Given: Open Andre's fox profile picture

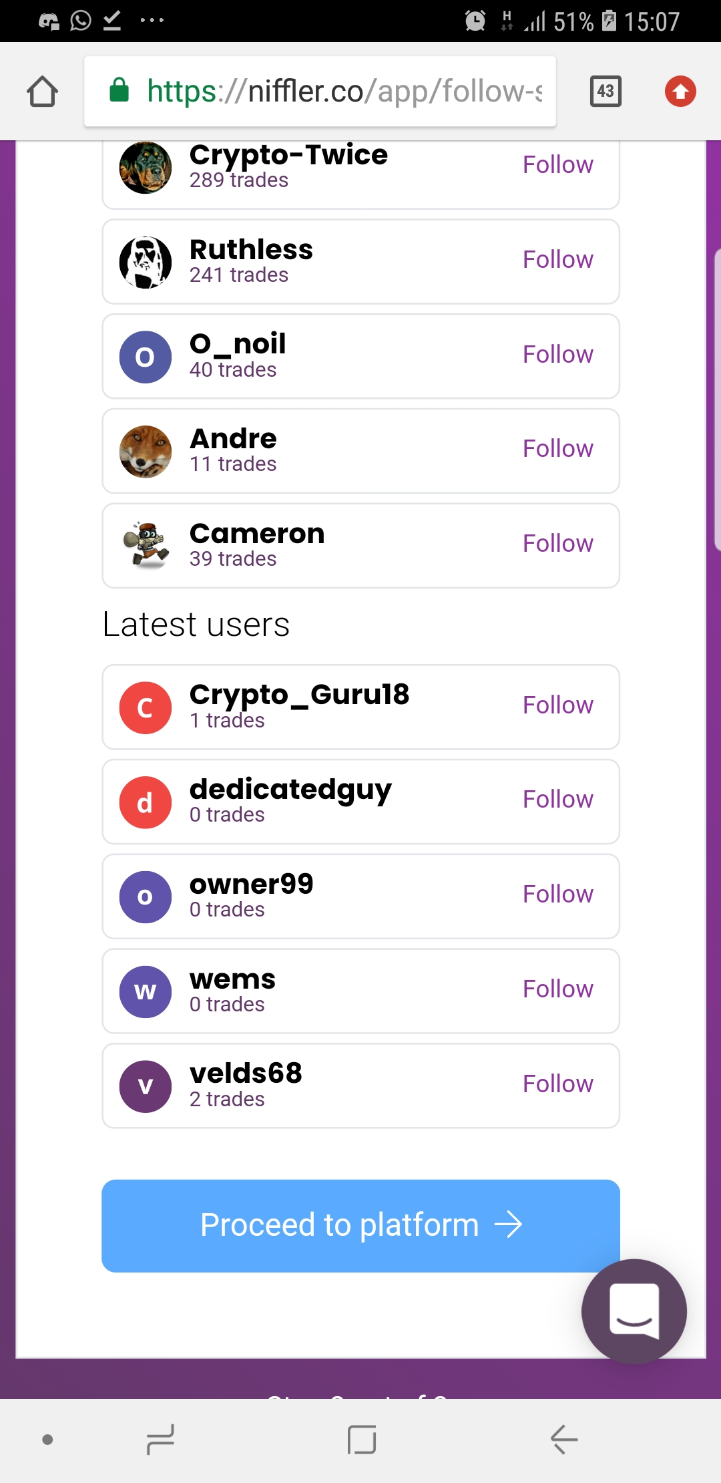Looking at the screenshot, I should point(146,452).
